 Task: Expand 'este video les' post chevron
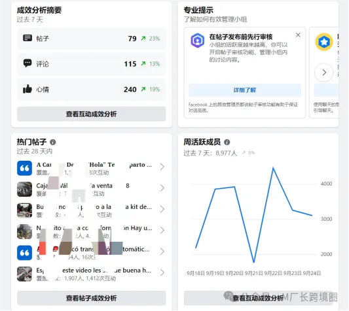162,272
